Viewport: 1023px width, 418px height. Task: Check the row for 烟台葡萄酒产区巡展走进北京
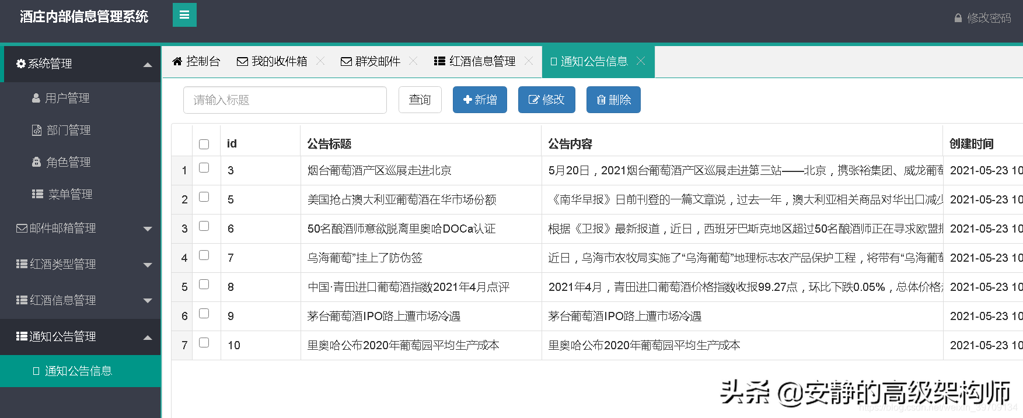(204, 167)
